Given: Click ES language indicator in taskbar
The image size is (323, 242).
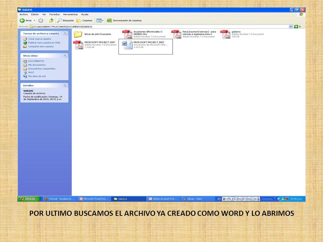Looking at the screenshot, I should click(x=219, y=199).
